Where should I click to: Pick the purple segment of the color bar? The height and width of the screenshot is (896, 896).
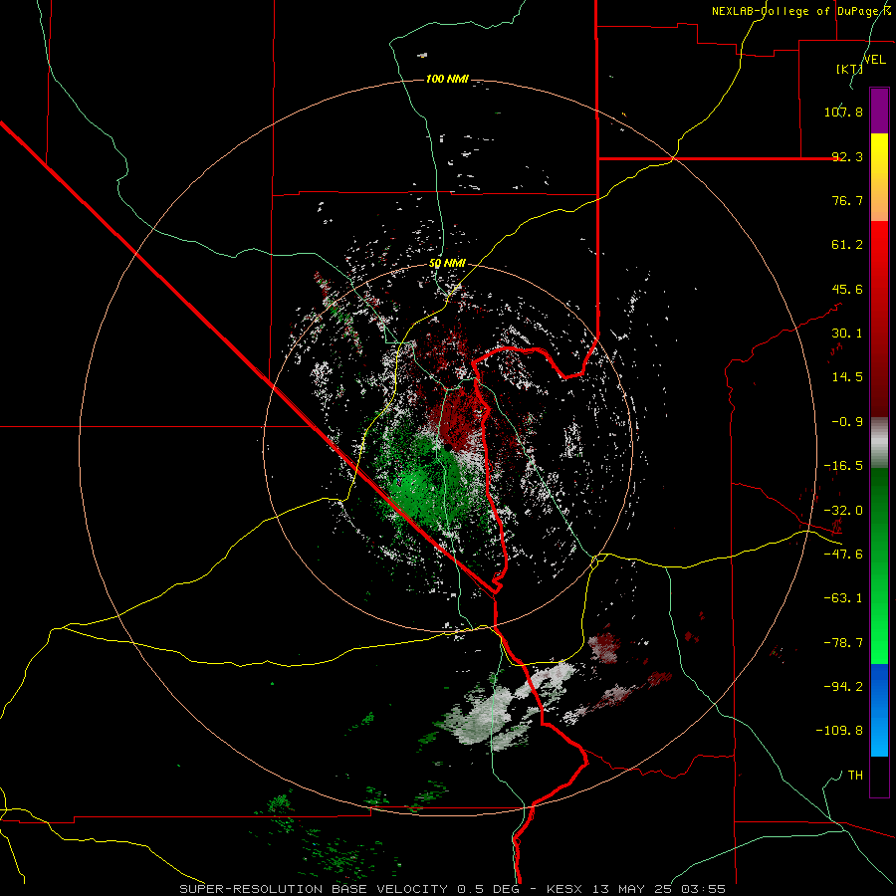tap(879, 111)
